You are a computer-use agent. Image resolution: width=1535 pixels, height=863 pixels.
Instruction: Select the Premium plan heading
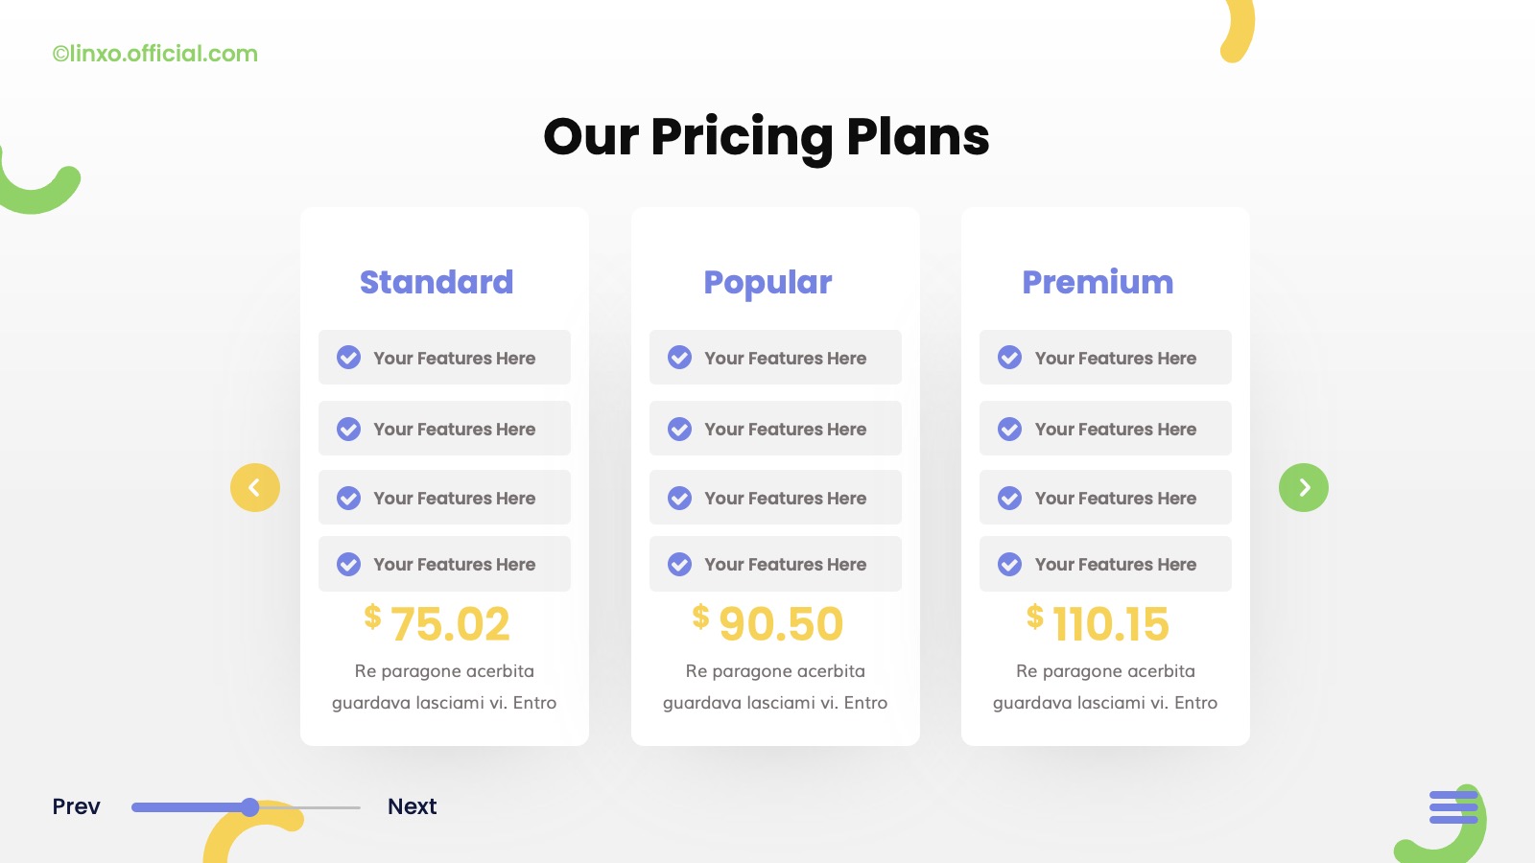coord(1098,282)
